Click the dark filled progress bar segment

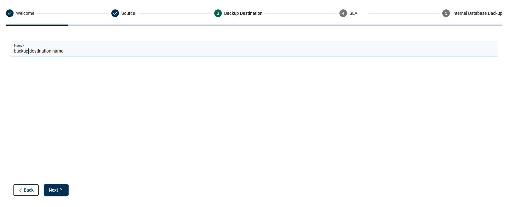coord(37,25)
